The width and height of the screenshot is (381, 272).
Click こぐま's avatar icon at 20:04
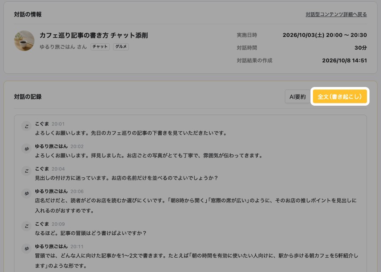tap(26, 171)
